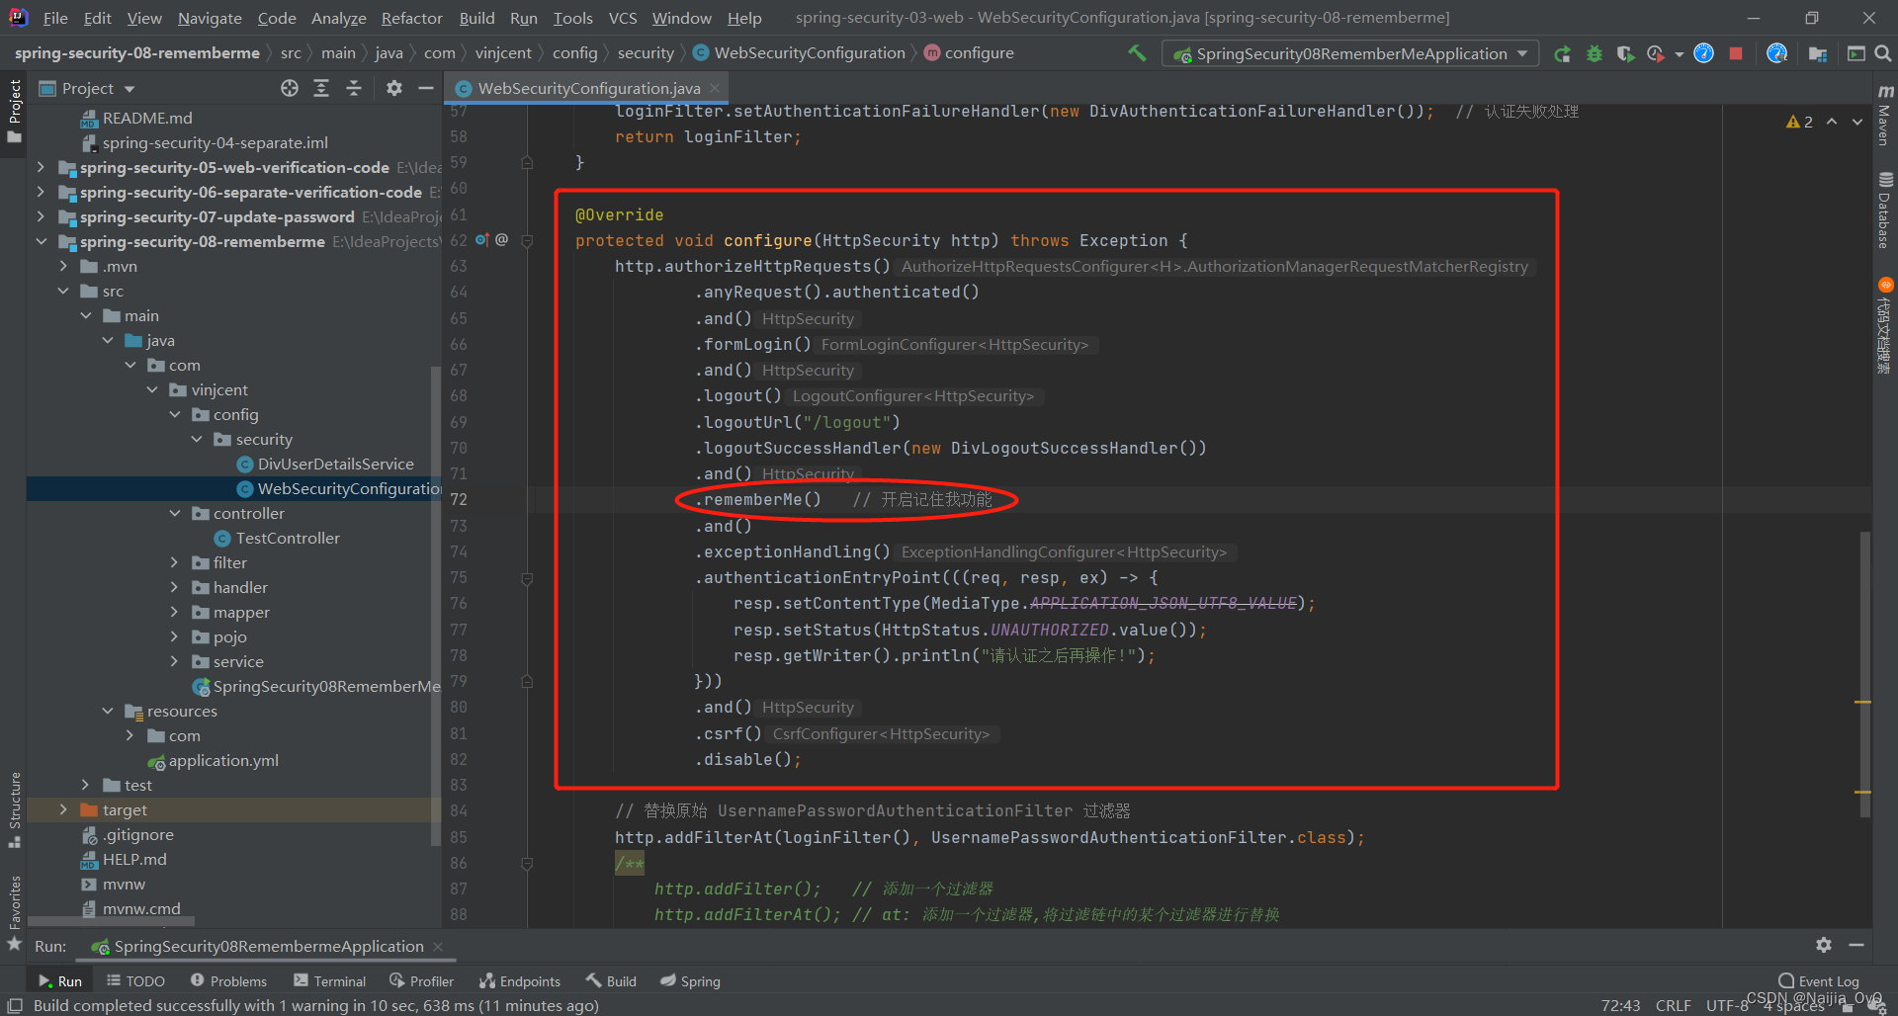Open application.yml file

coord(214,760)
